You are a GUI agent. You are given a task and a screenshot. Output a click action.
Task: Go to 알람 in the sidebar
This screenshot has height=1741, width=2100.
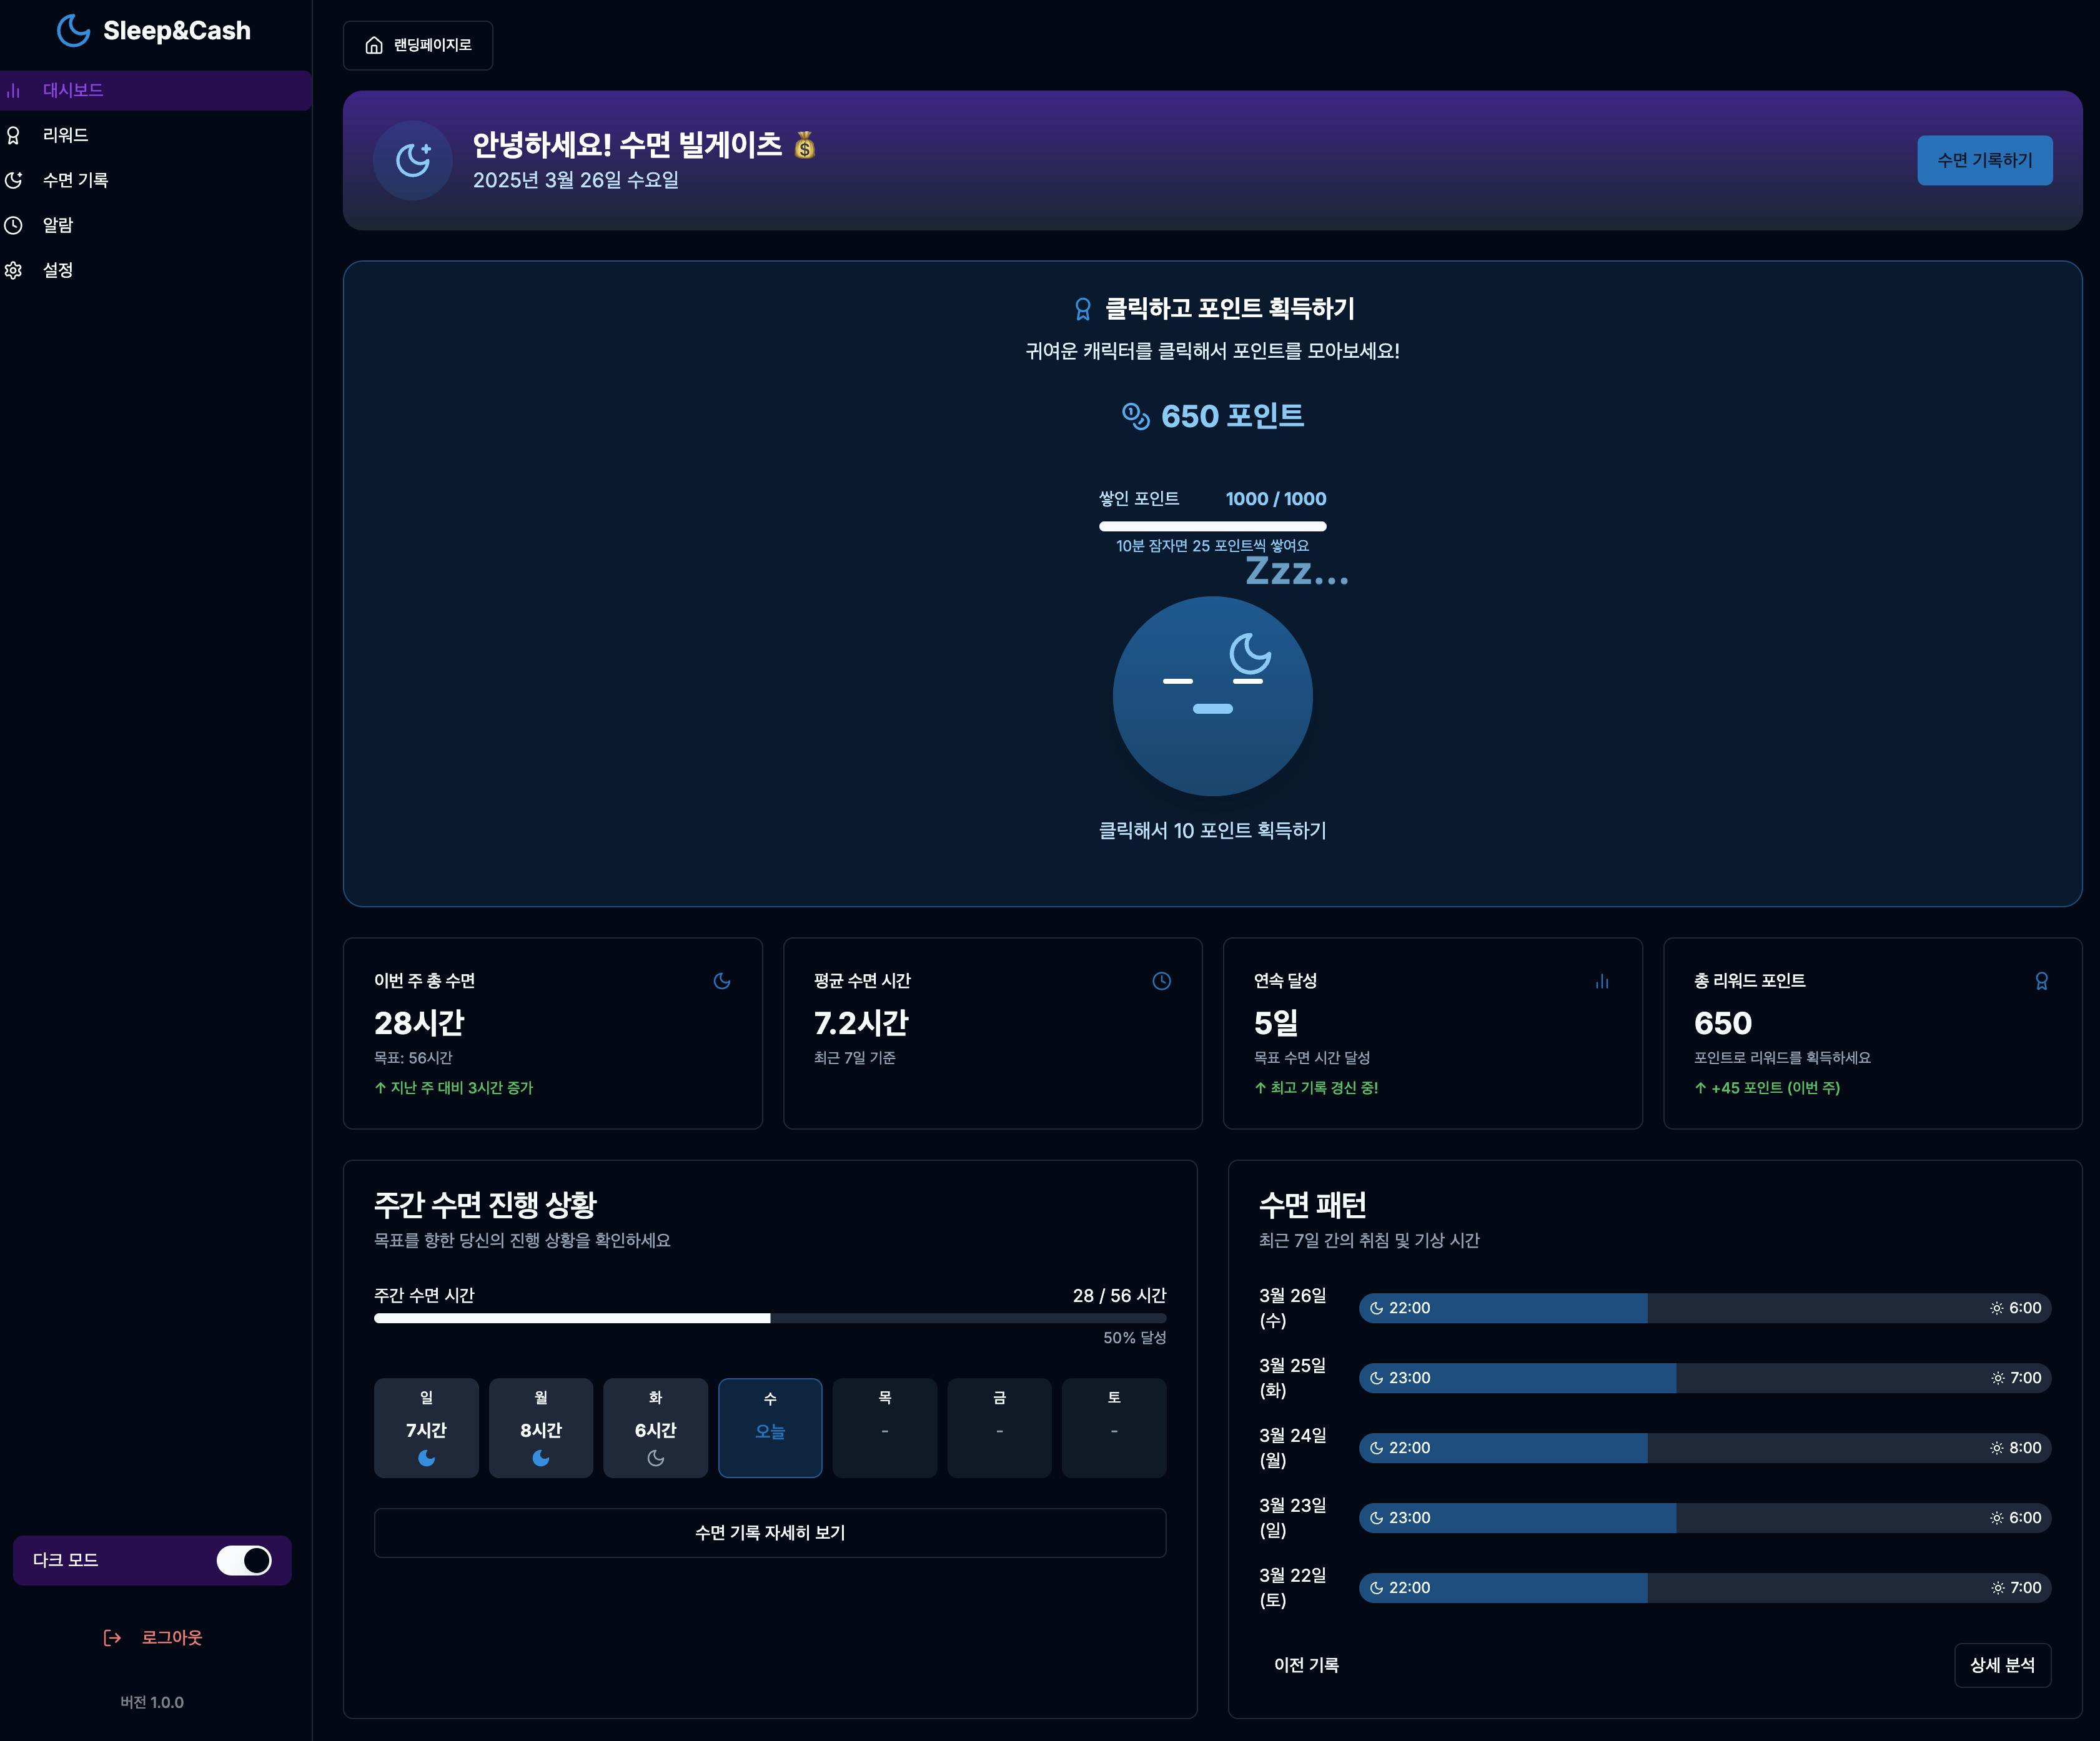(58, 225)
